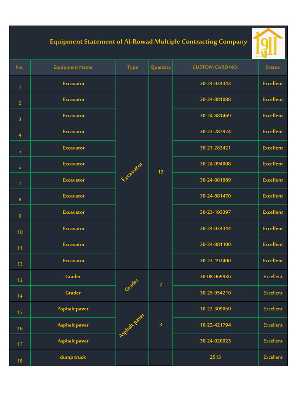The image size is (299, 398).
Task: Select custom card number 30-24-881089
Action: (x=215, y=180)
